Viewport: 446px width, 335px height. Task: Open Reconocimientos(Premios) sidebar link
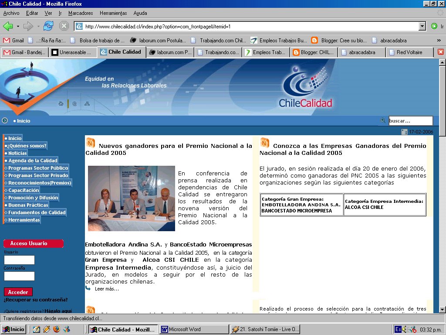pyautogui.click(x=38, y=183)
